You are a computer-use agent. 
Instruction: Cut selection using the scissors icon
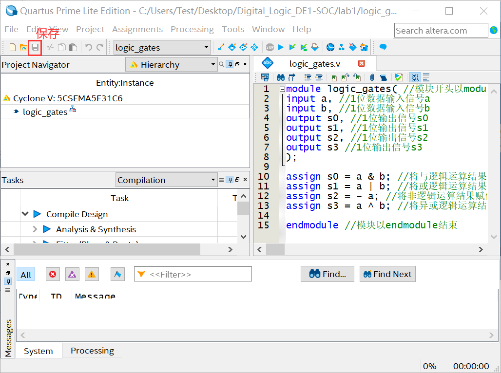50,48
